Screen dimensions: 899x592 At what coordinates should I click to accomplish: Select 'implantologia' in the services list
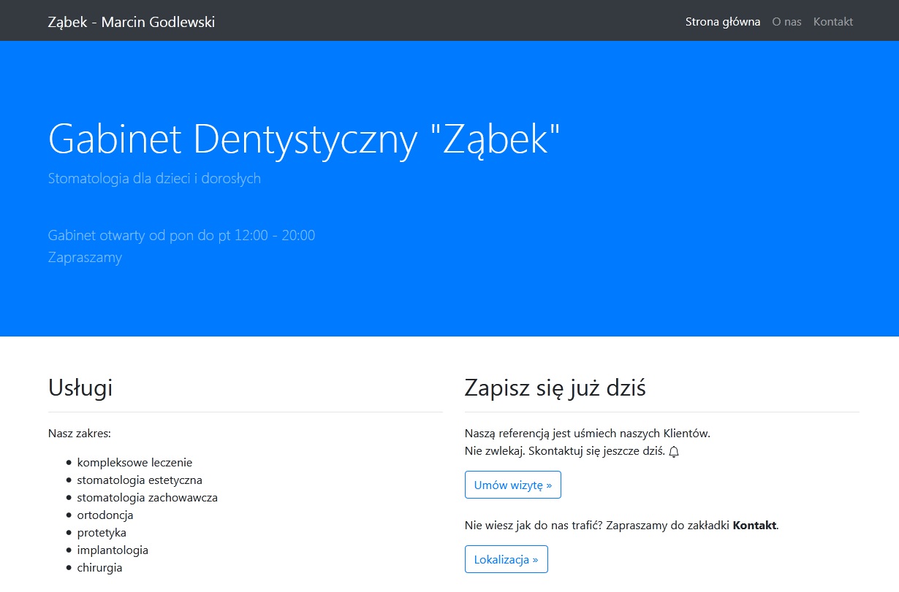coord(113,550)
